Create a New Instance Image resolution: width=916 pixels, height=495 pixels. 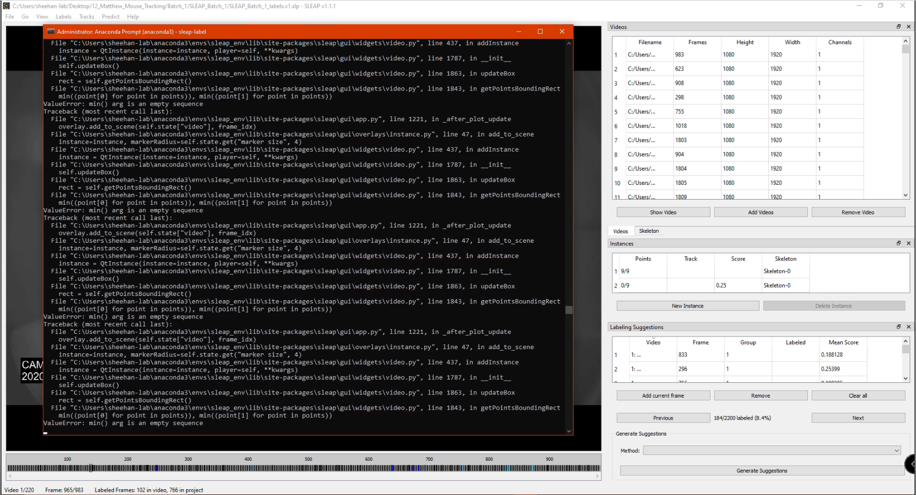tap(687, 305)
